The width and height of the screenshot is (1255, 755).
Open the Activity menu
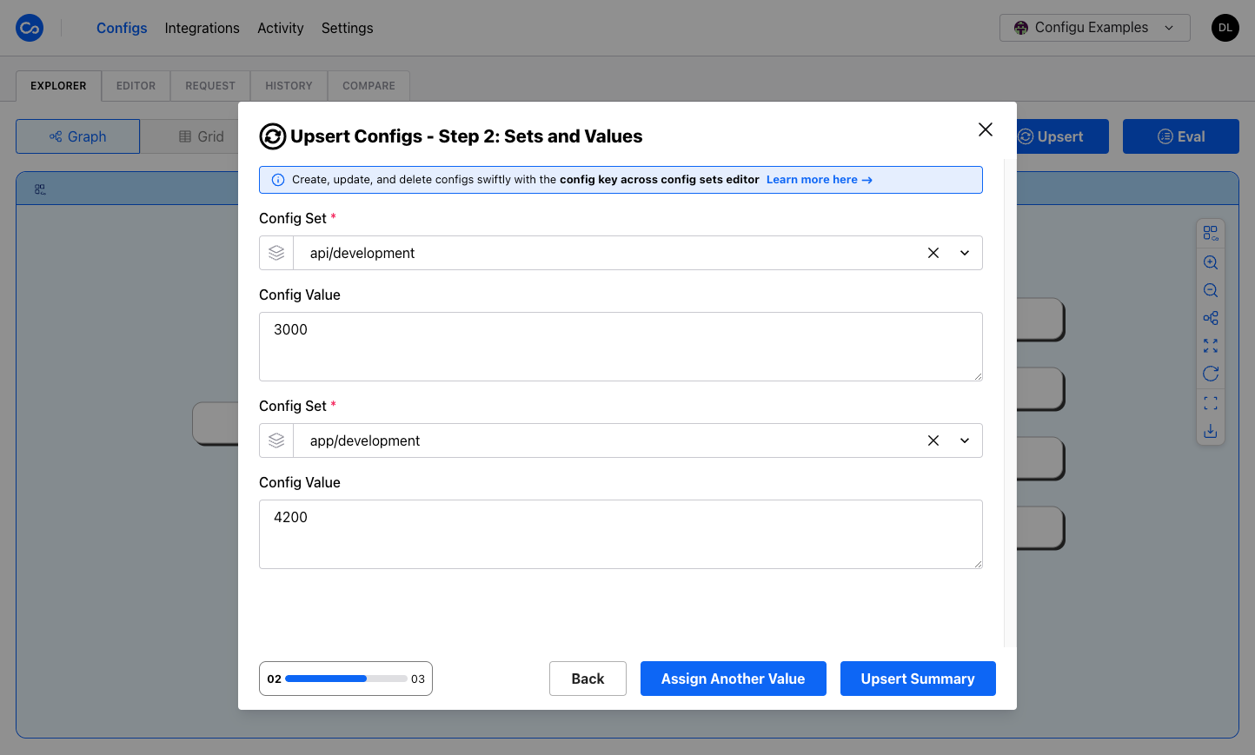point(281,28)
